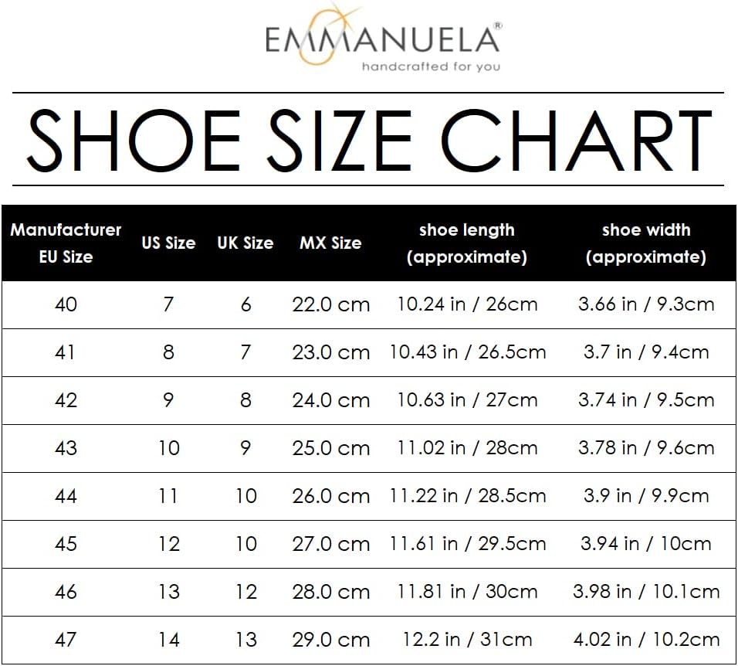738x666 pixels.
Task: Click the 10.43 in / 26.5cm length cell
Action: click(467, 352)
